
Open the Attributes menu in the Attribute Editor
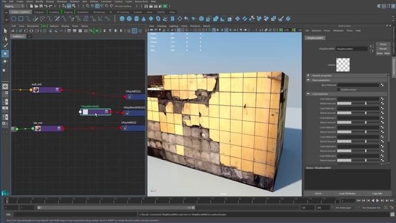(338, 30)
